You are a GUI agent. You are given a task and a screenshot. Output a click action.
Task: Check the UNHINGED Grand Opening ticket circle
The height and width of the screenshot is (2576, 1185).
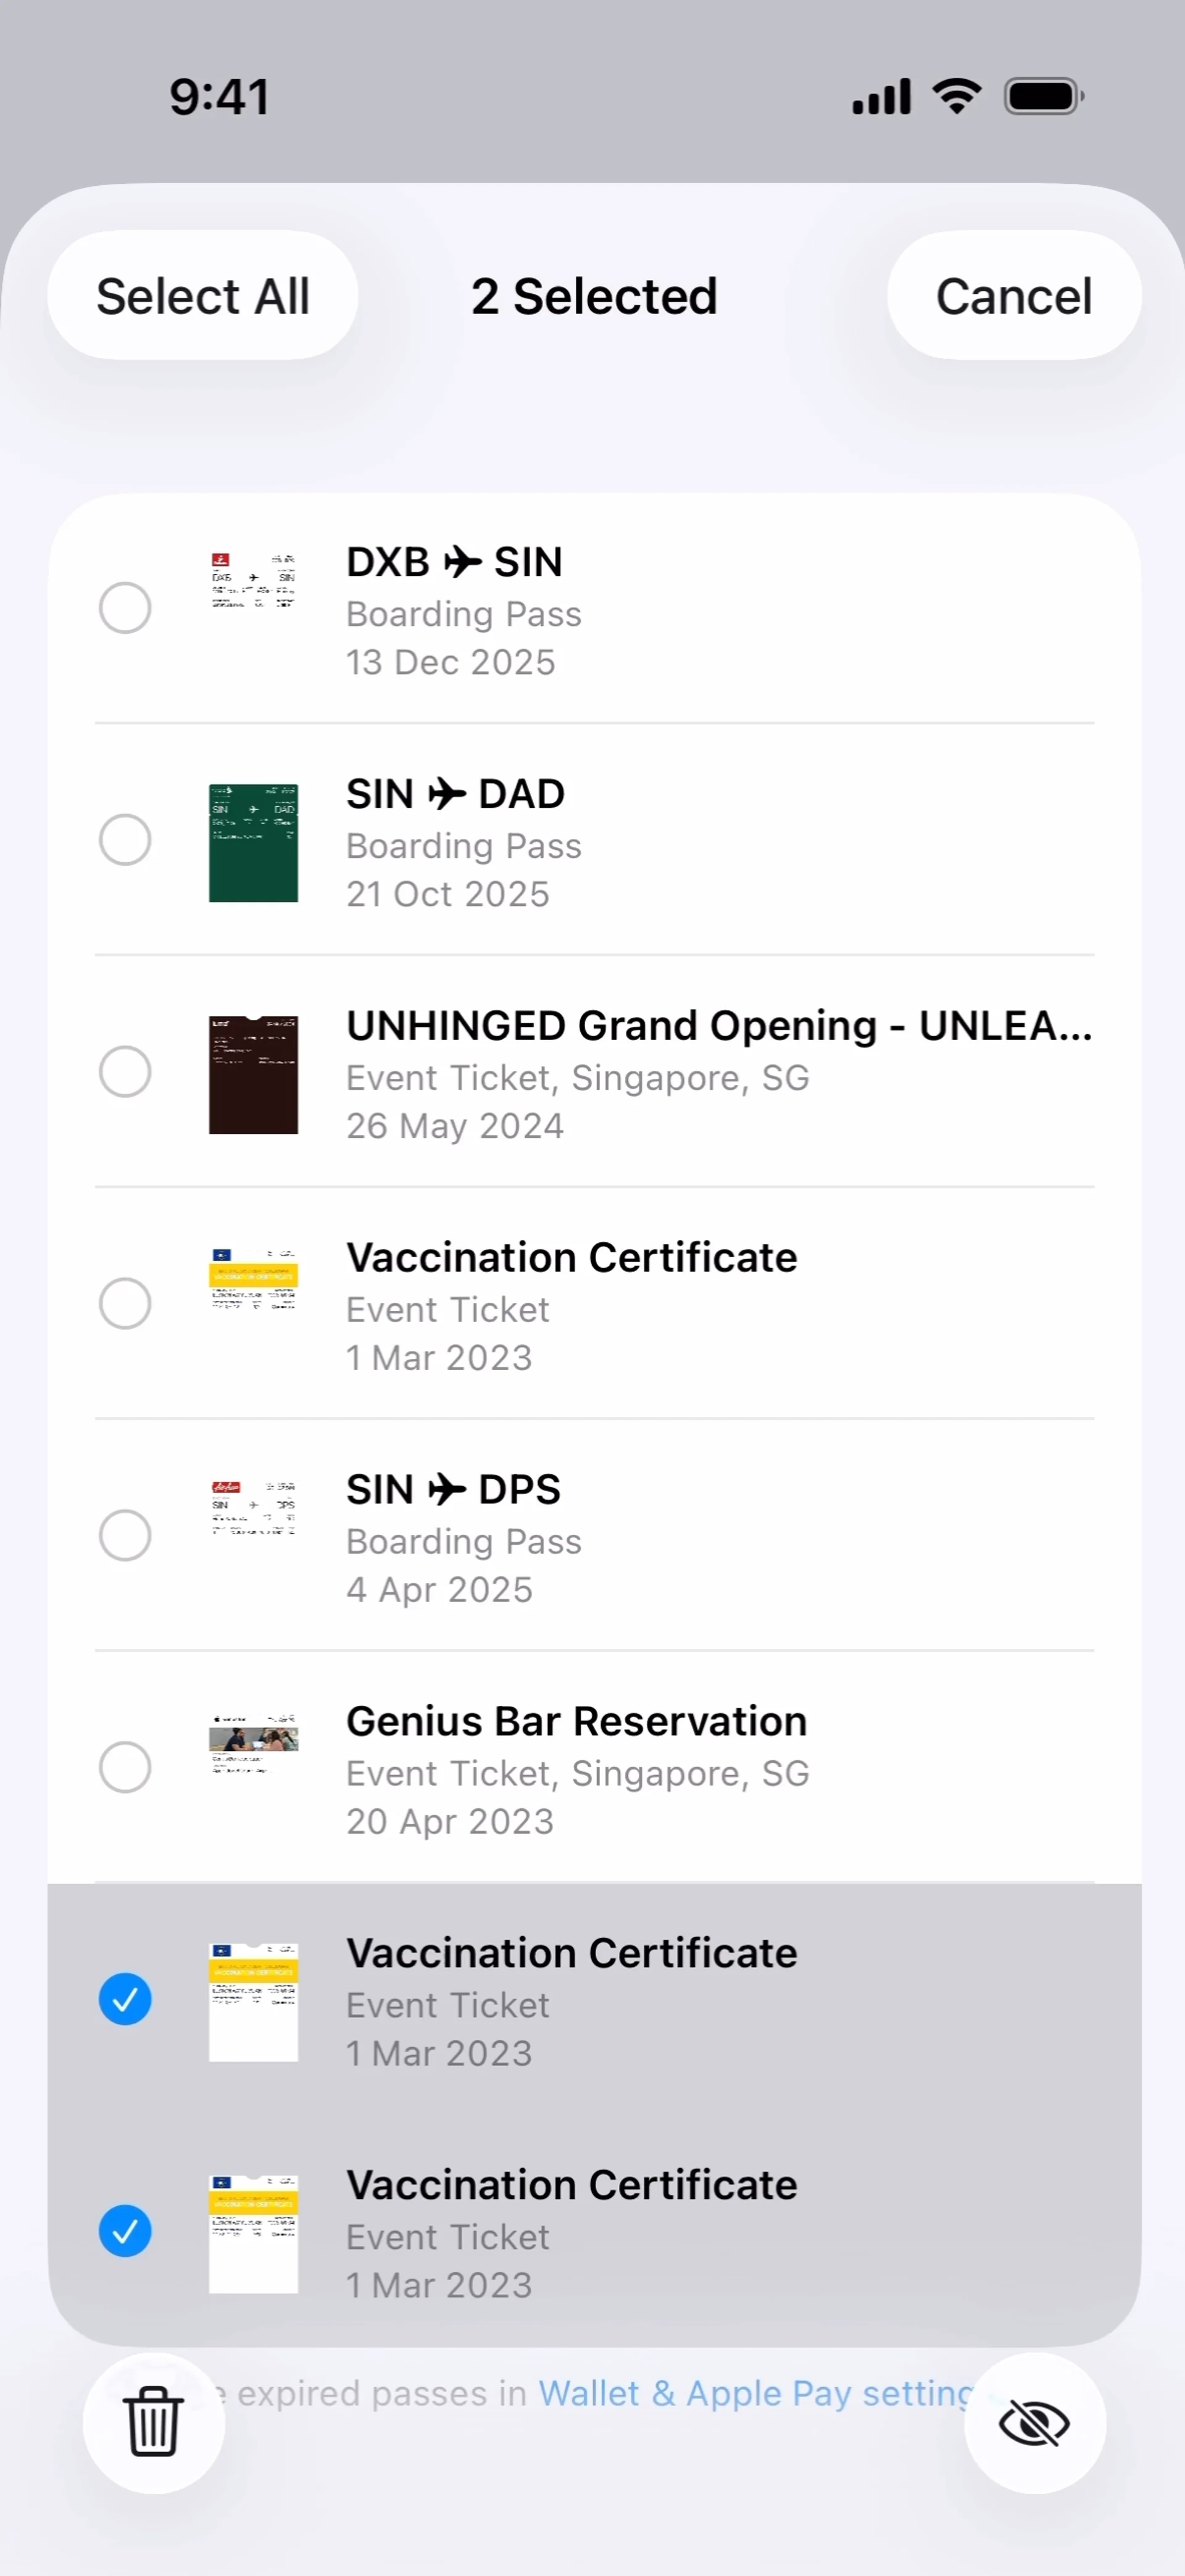click(x=125, y=1072)
